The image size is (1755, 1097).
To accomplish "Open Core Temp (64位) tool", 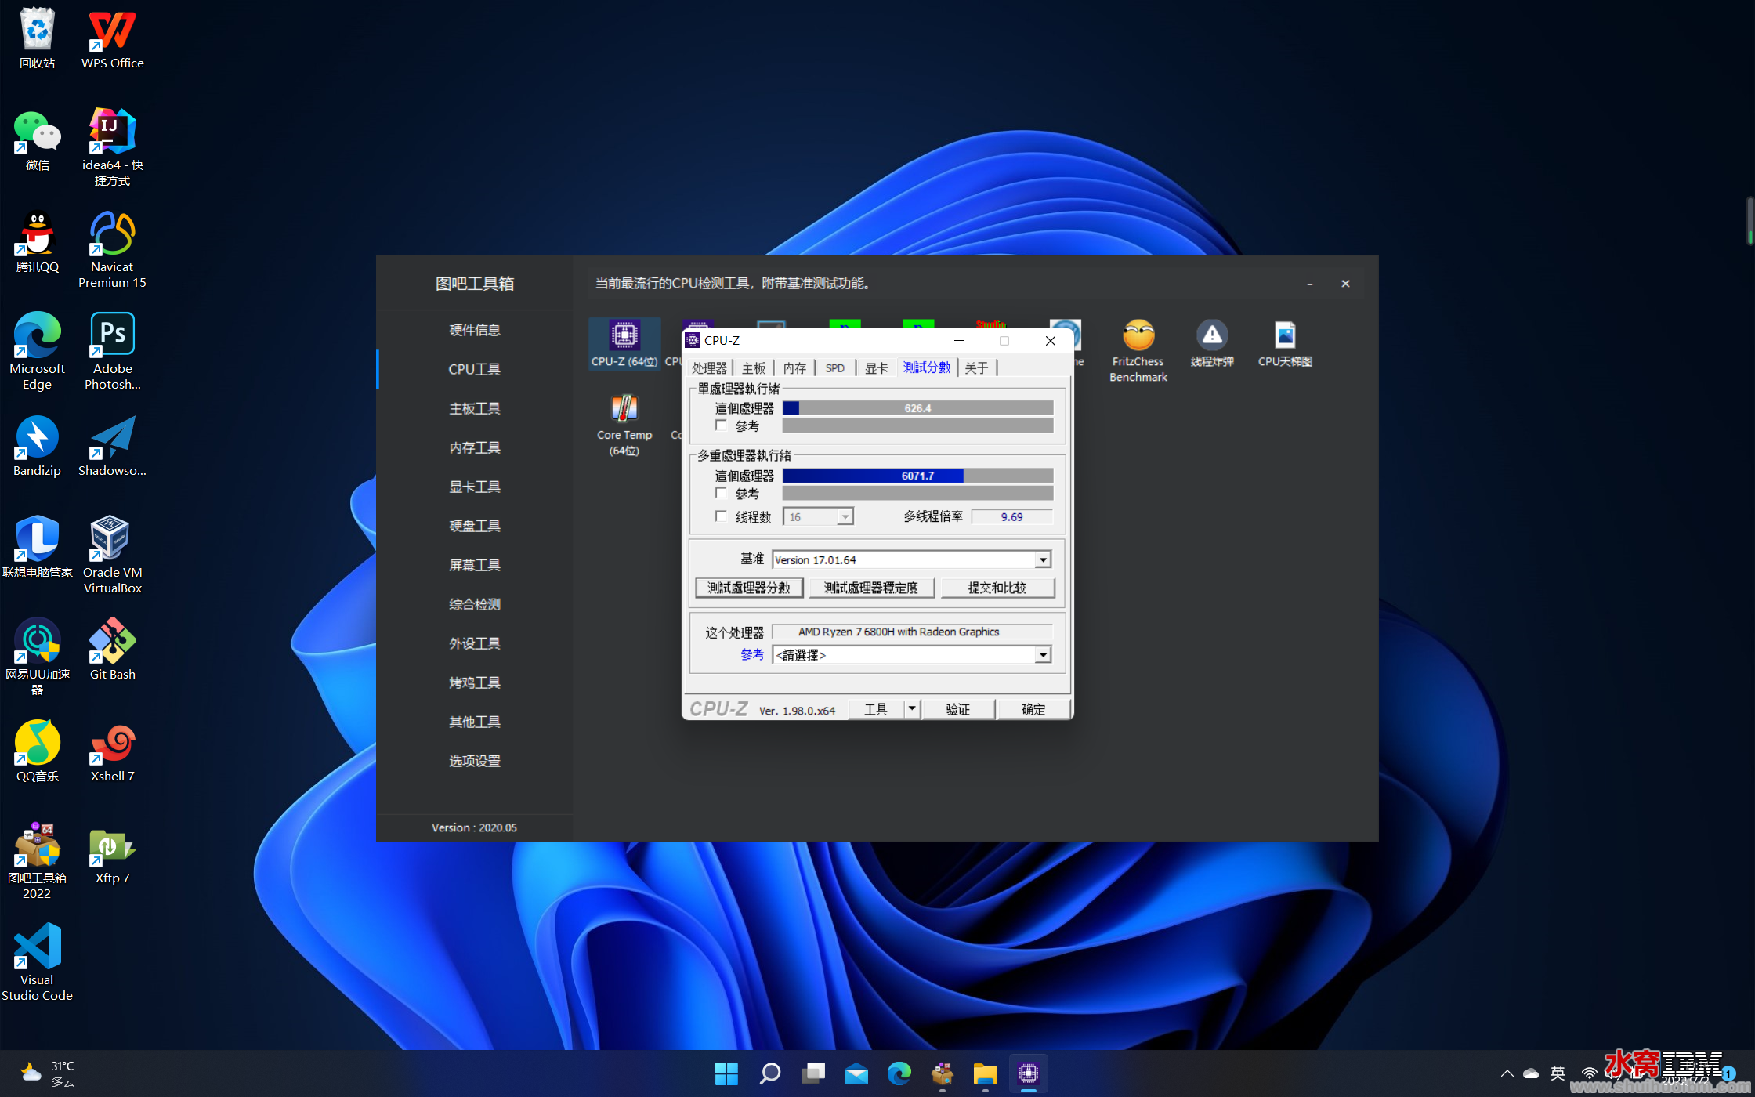I will tap(624, 424).
